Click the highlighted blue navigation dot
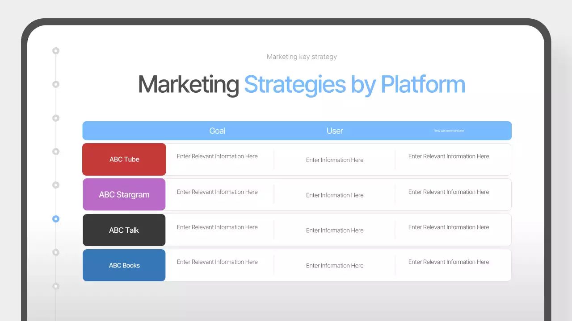The image size is (572, 321). [x=56, y=219]
